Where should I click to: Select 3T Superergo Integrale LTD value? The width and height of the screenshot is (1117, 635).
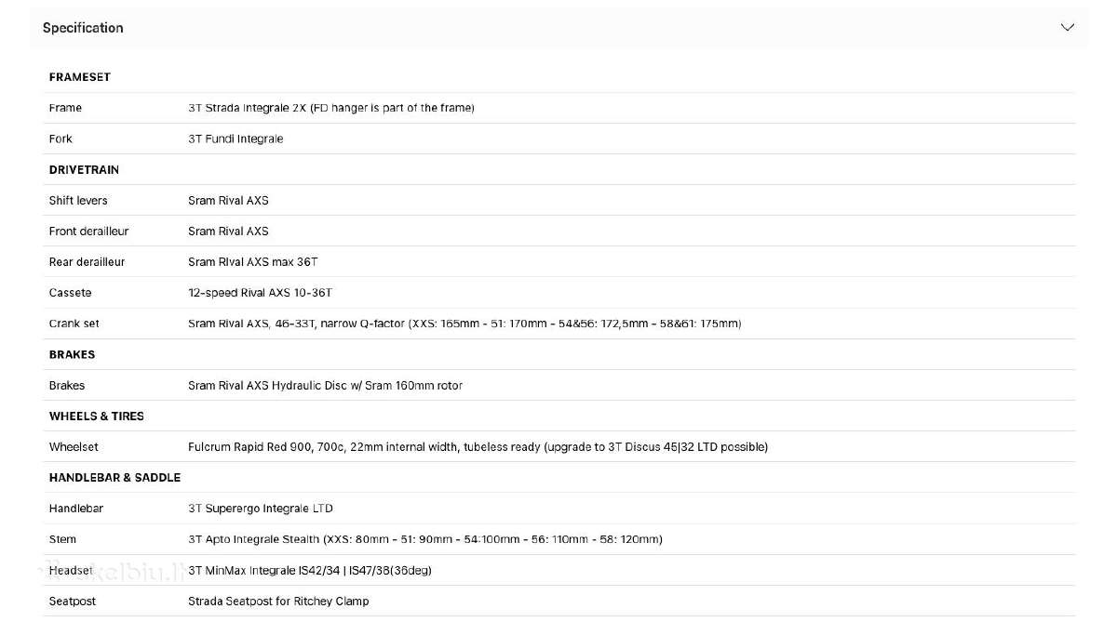pos(261,509)
